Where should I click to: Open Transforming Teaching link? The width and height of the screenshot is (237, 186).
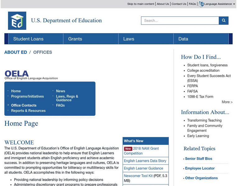pyautogui.click(x=204, y=120)
